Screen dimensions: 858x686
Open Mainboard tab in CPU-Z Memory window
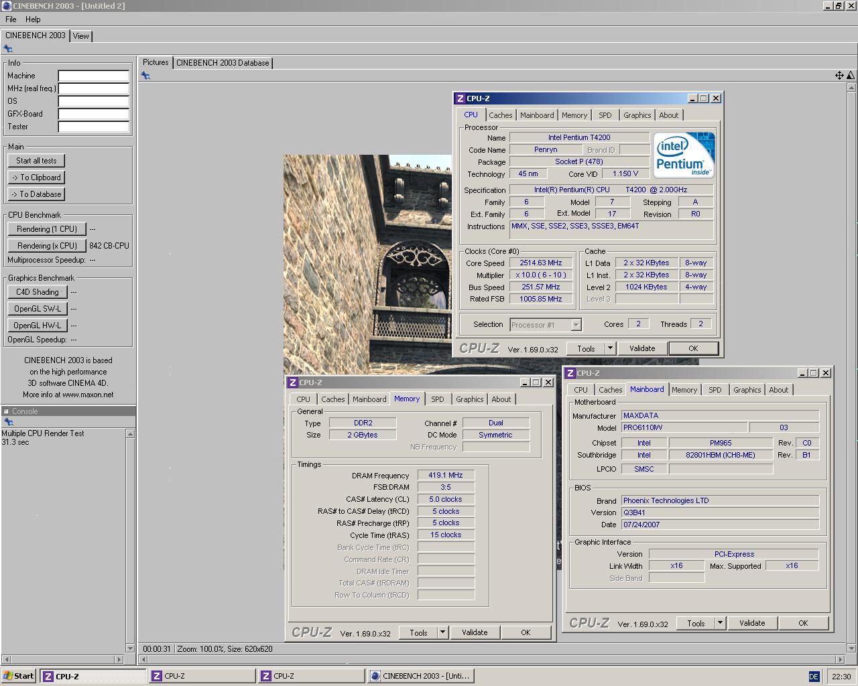tap(369, 399)
